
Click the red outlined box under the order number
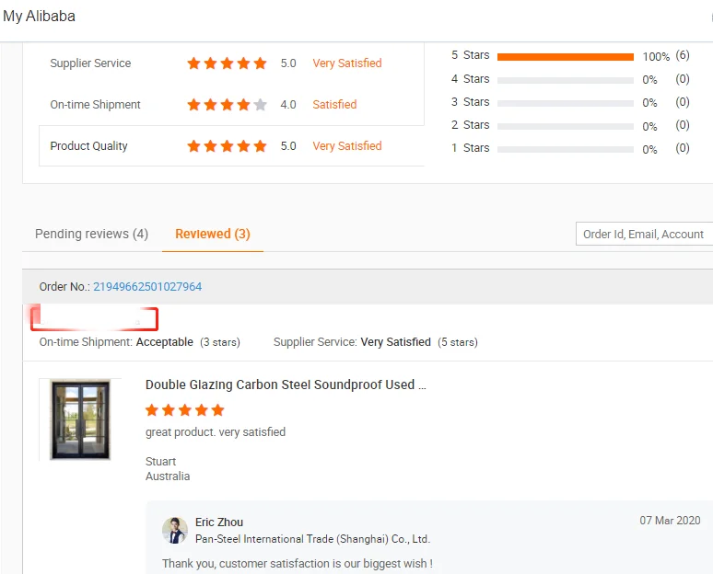click(94, 319)
